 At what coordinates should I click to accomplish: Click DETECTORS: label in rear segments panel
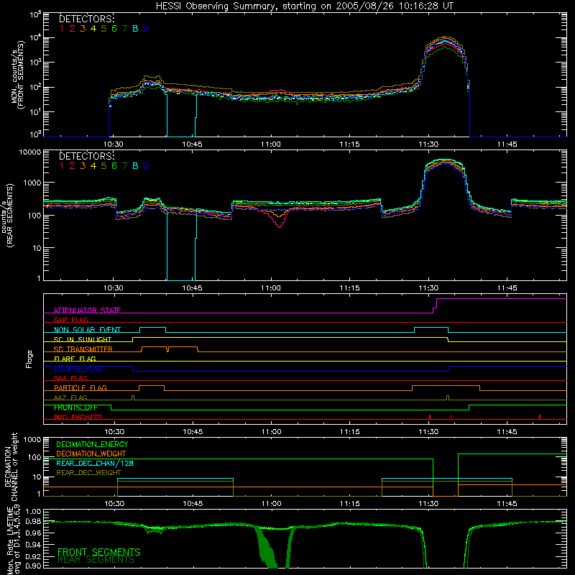(x=86, y=156)
